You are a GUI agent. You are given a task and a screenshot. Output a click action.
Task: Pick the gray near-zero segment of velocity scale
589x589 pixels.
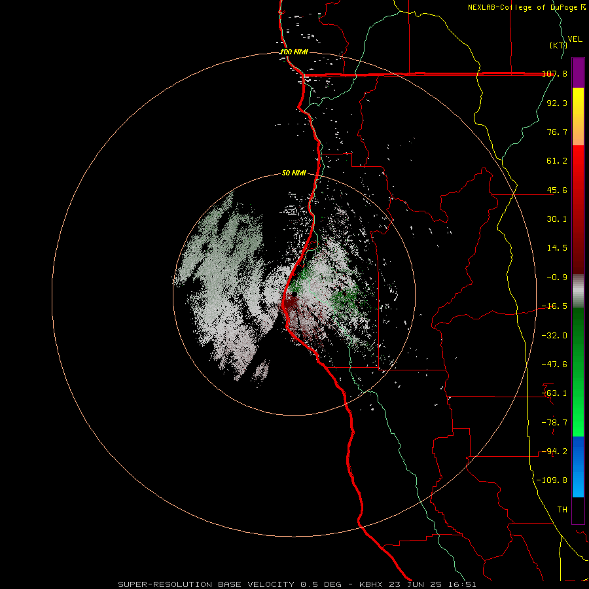pyautogui.click(x=578, y=291)
